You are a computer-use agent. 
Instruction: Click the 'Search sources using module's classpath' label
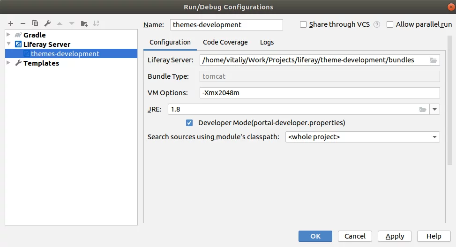213,137
